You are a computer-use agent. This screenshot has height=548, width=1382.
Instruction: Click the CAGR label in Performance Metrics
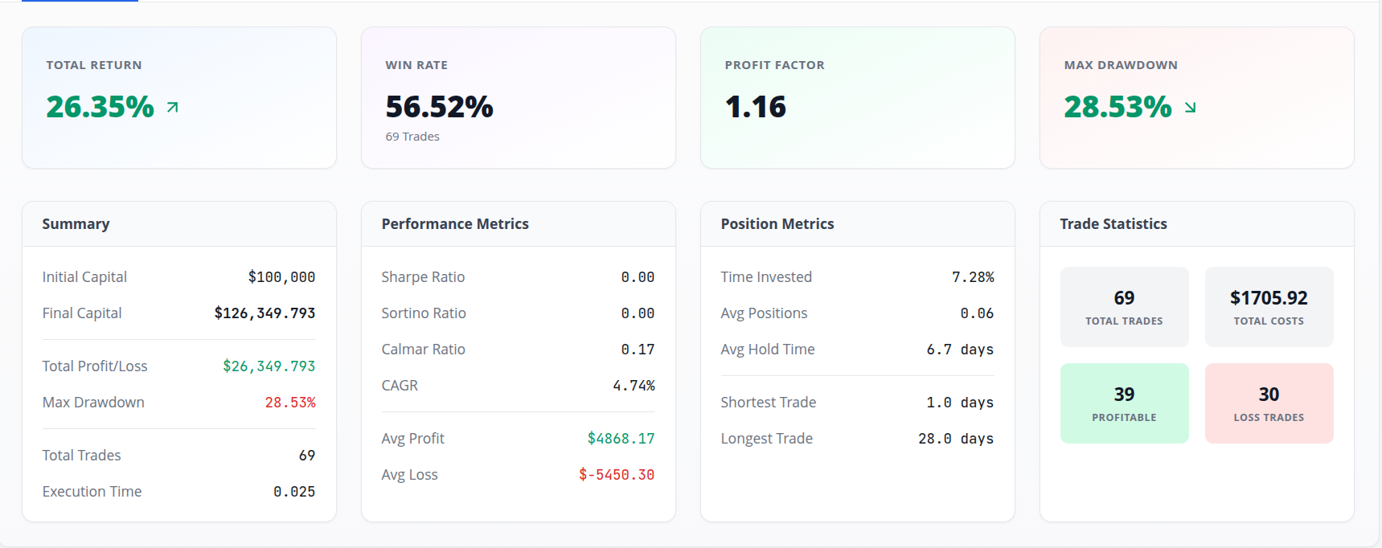pos(400,386)
